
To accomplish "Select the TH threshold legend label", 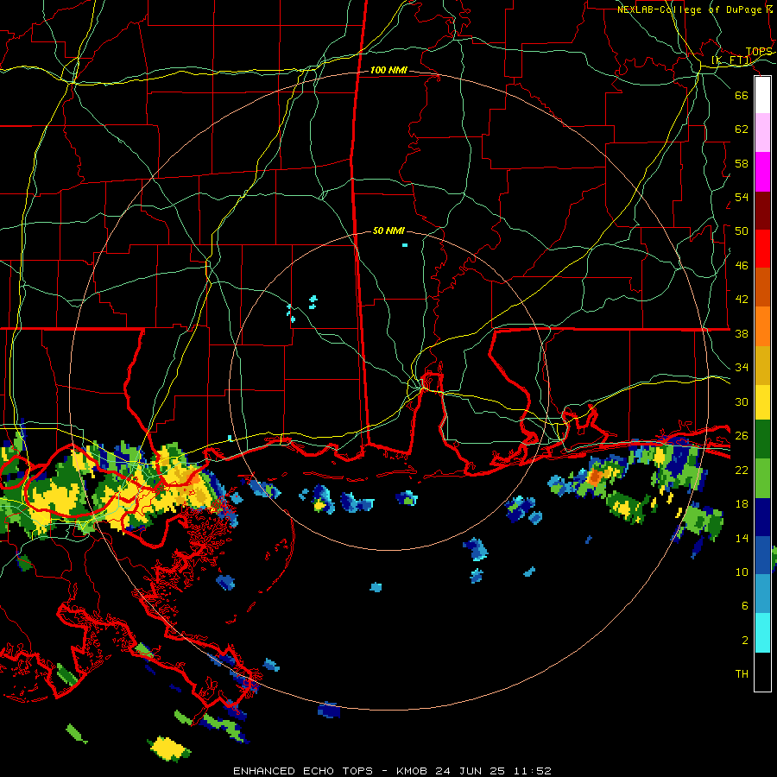I will 742,674.
